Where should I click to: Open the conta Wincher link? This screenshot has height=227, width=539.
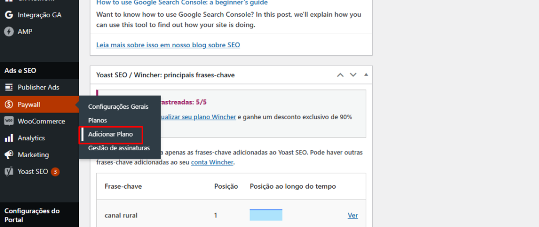point(212,162)
